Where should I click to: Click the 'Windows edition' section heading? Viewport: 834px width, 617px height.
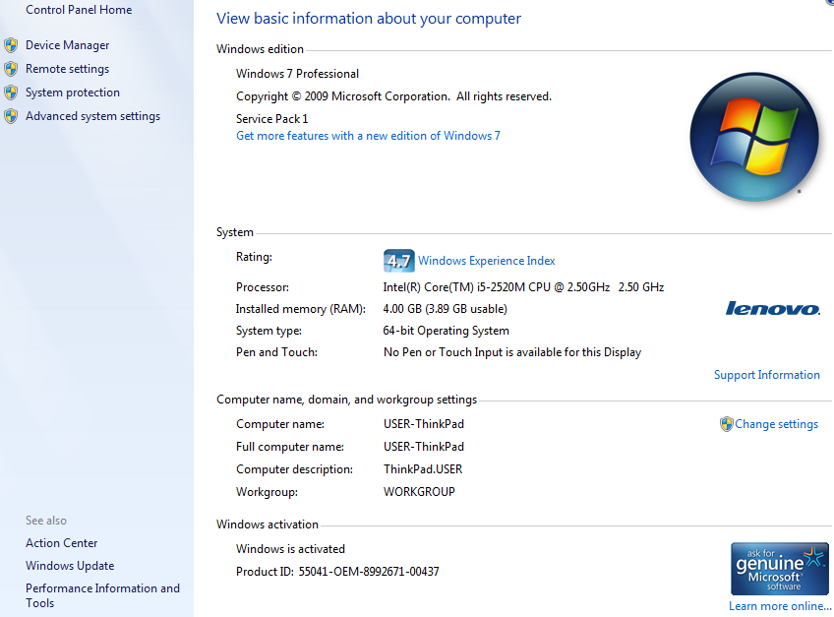[x=260, y=49]
